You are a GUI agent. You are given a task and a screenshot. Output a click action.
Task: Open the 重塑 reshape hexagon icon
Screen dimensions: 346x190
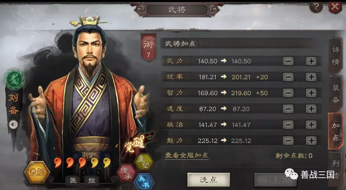[x=143, y=162]
